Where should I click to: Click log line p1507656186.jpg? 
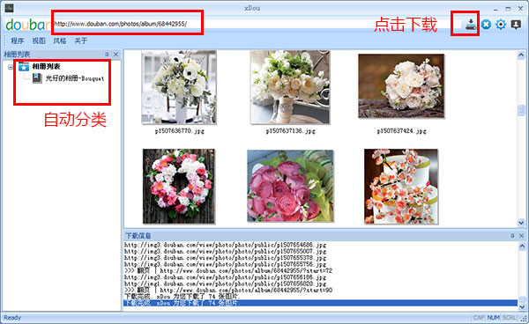225,277
